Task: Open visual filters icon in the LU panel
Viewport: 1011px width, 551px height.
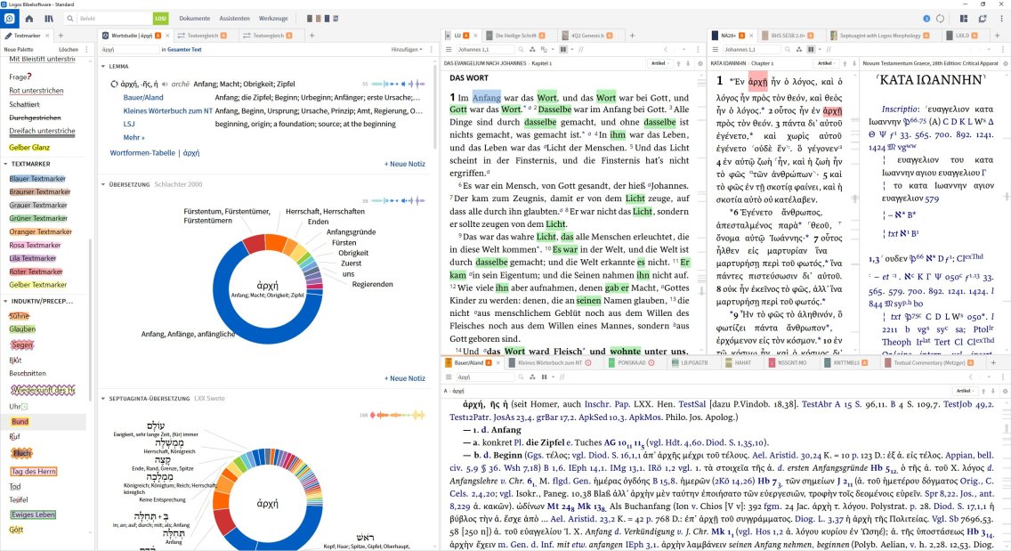Action: pyautogui.click(x=532, y=50)
